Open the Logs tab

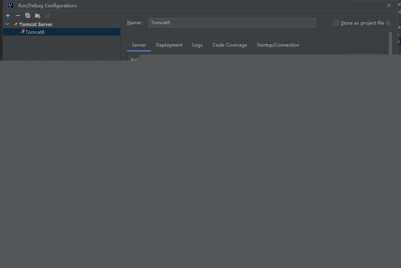(197, 45)
